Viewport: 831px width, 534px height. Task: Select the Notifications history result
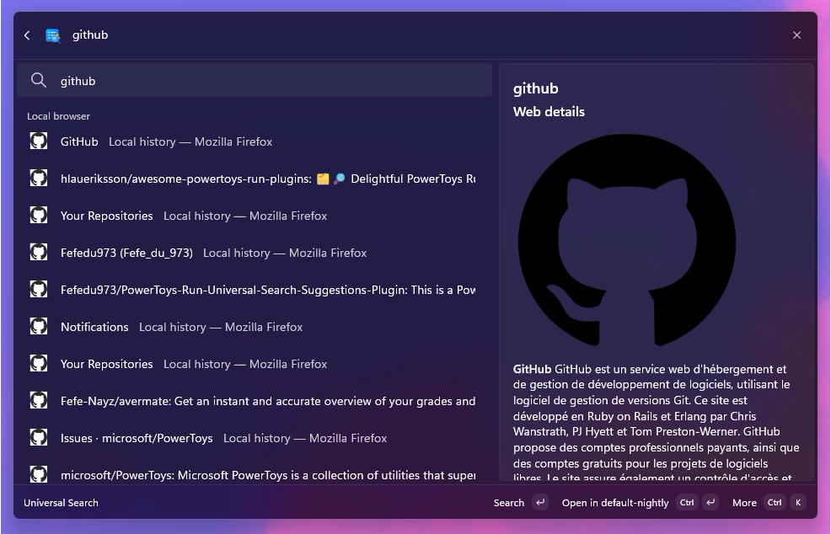click(255, 327)
